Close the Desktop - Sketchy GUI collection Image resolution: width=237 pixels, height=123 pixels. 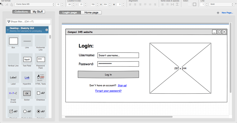(x=47, y=30)
